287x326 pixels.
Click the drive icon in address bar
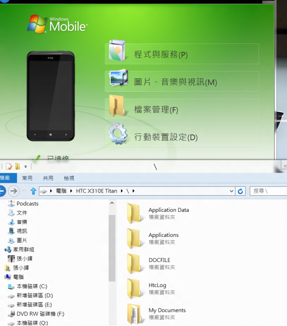coord(43,191)
